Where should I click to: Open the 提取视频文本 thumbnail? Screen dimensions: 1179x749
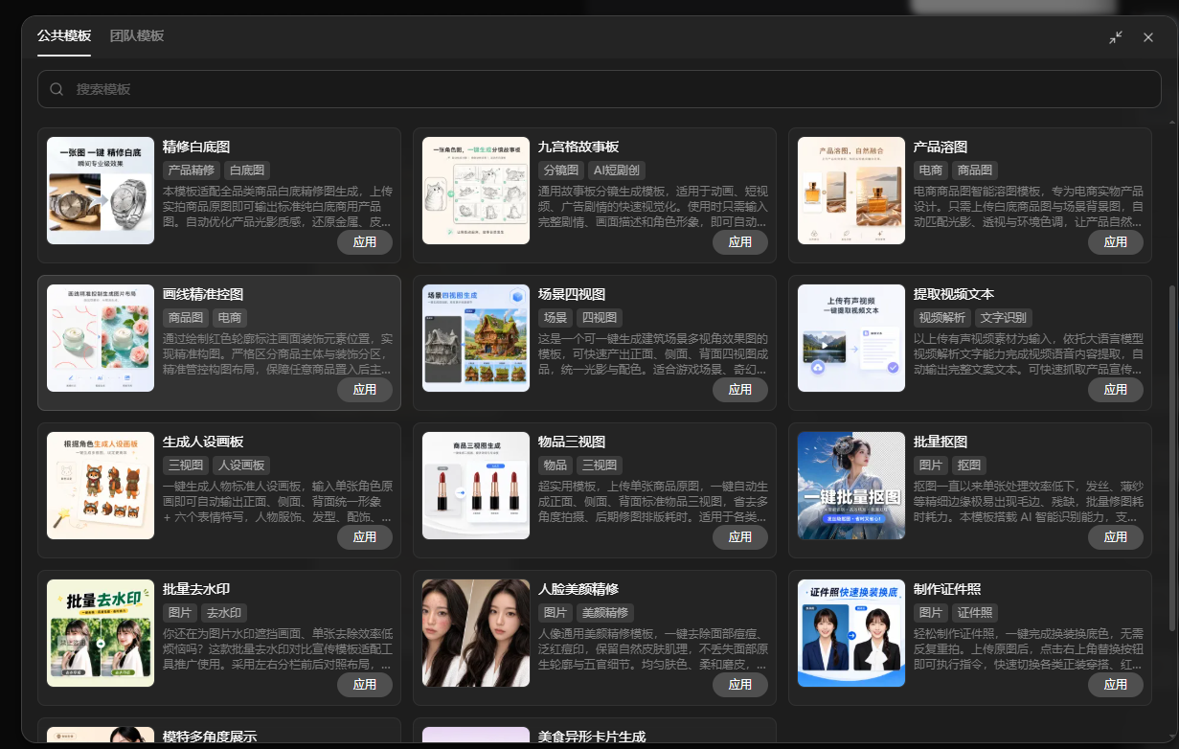[851, 338]
